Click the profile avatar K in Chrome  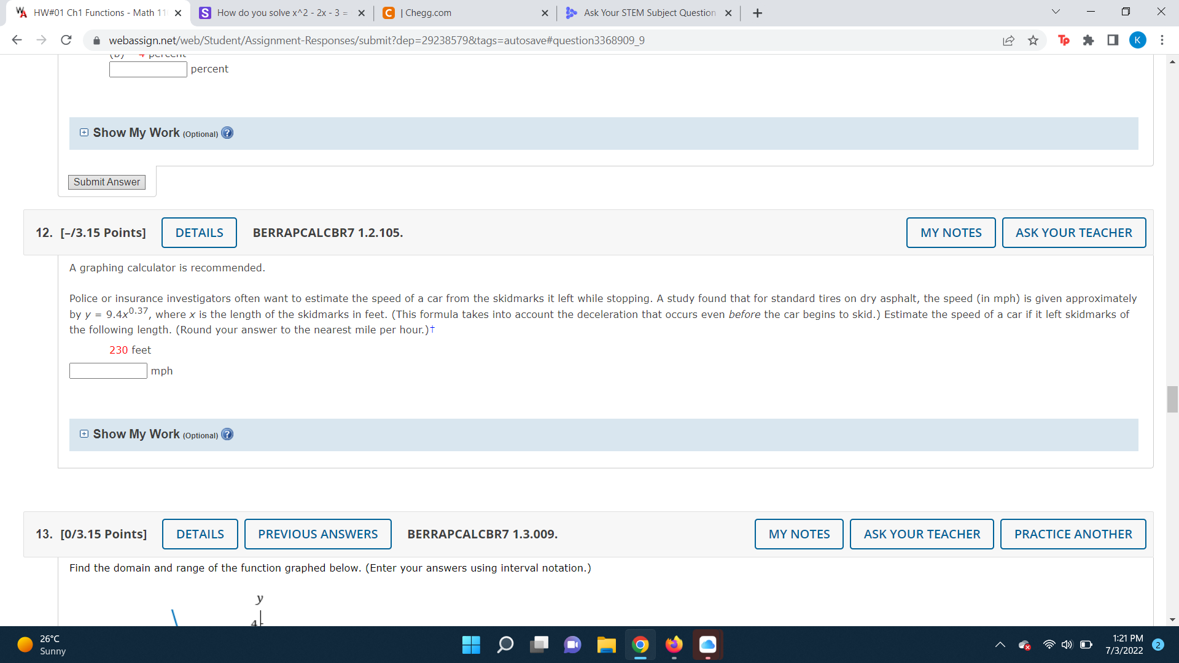coord(1138,40)
